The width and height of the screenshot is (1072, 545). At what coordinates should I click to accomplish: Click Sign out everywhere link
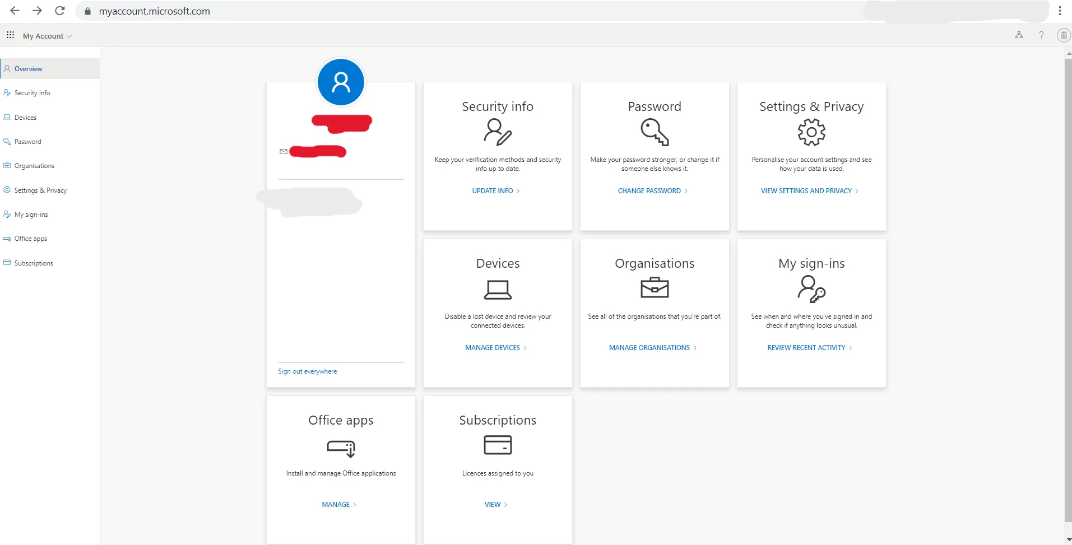(x=308, y=371)
